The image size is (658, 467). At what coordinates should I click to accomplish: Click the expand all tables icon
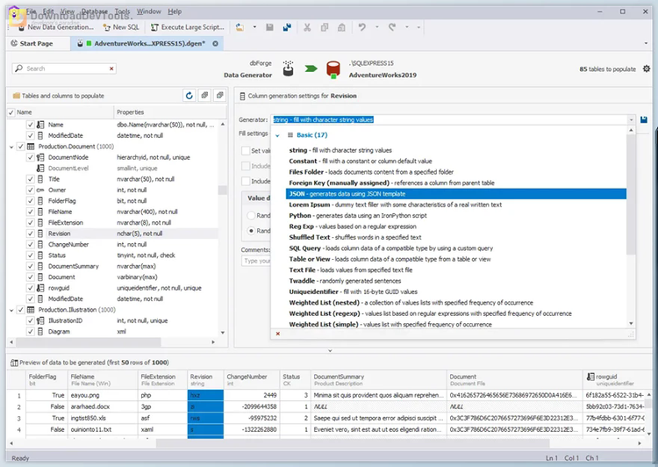tap(204, 96)
